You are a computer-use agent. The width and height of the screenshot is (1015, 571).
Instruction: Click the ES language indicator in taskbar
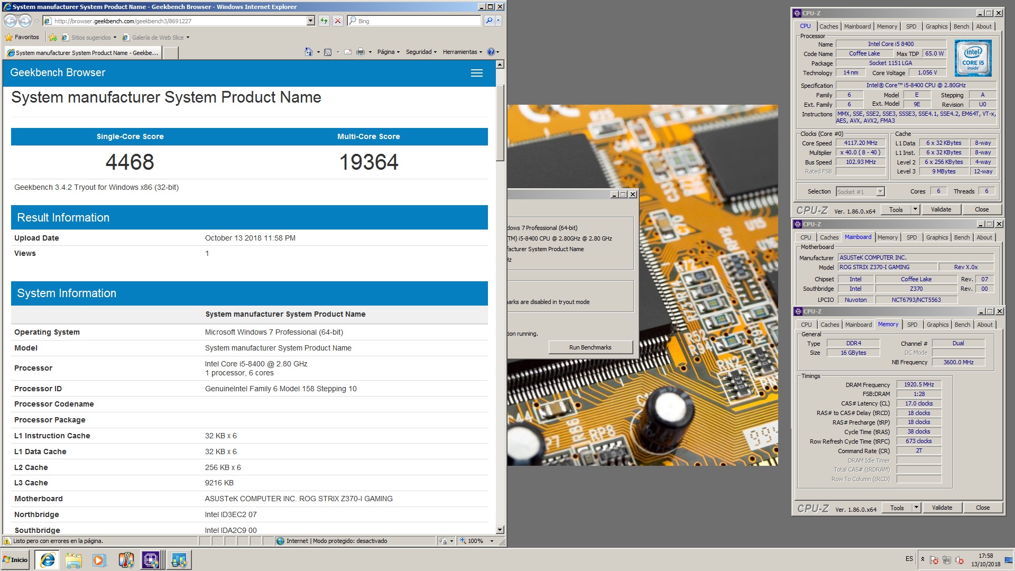click(x=909, y=559)
